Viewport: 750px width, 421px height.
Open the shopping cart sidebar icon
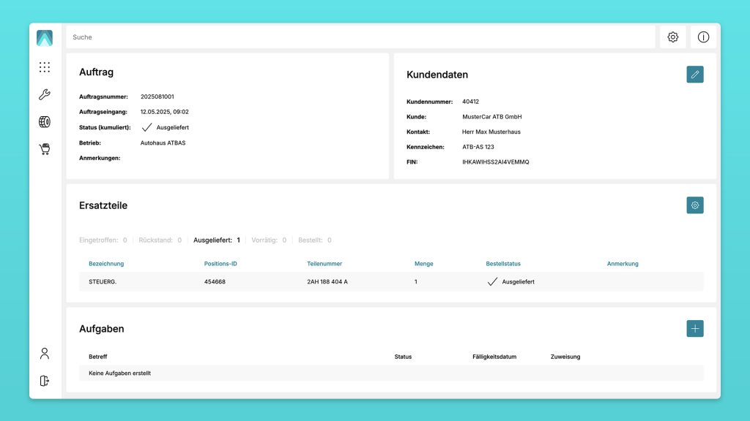tap(45, 149)
